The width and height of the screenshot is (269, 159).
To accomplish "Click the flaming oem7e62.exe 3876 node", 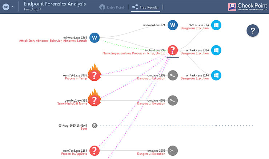I will (x=95, y=75).
